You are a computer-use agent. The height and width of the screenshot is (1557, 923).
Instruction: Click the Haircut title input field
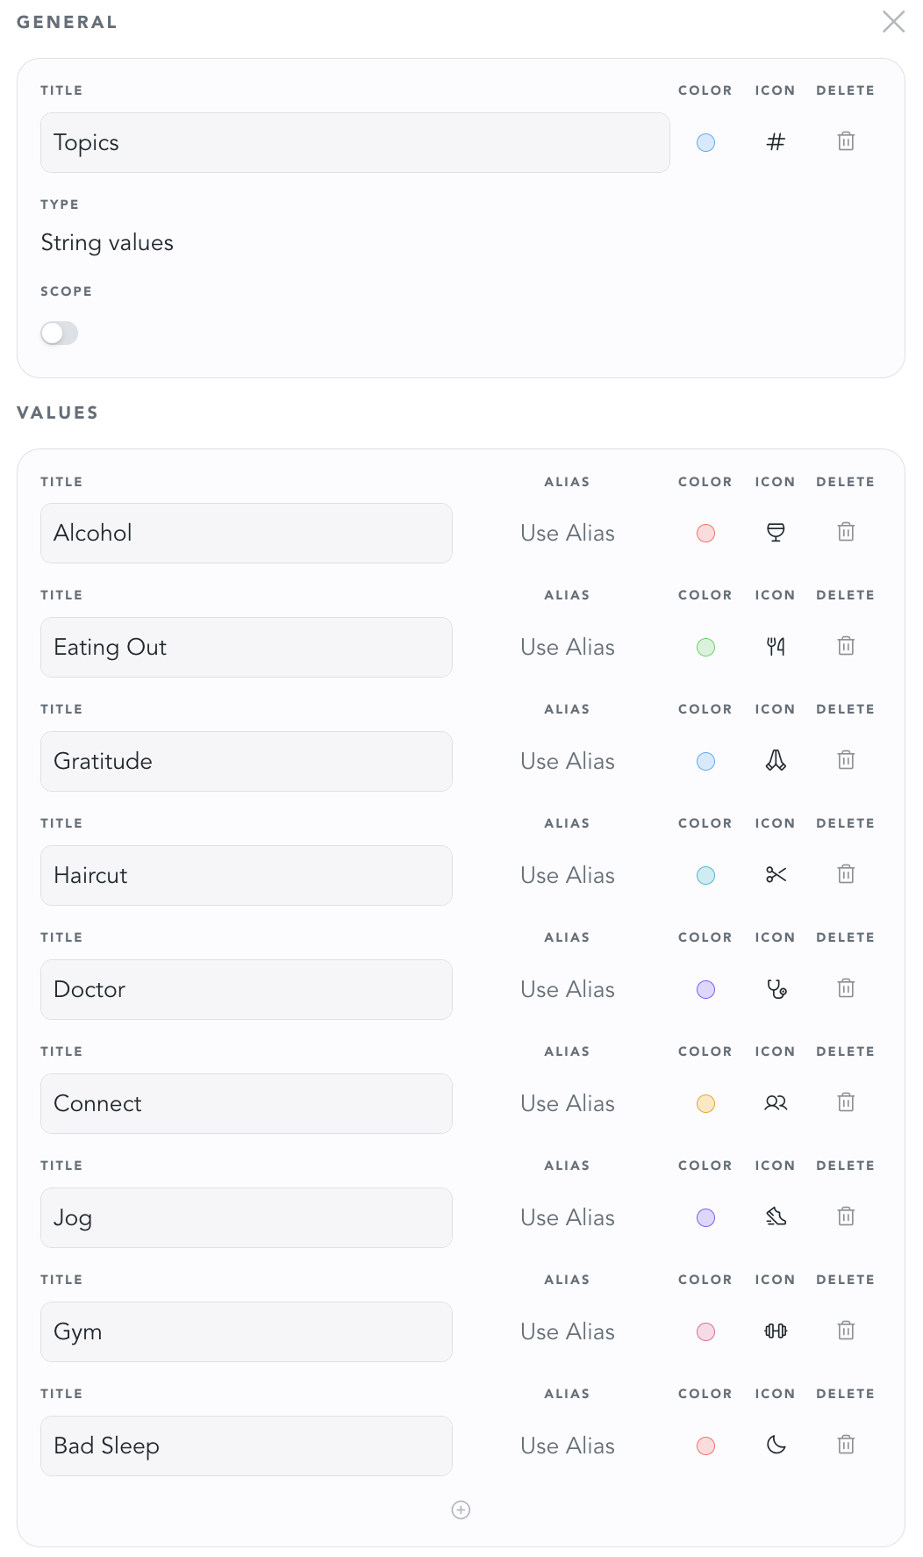click(x=246, y=876)
